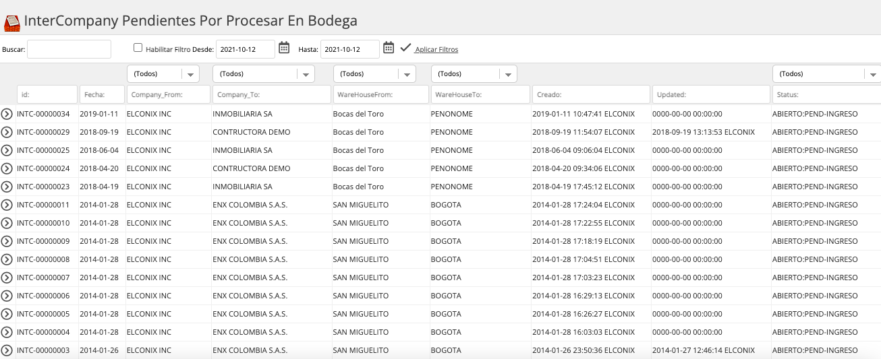Viewport: 881px width, 359px height.
Task: Open row arrow icon for INTC-00000025
Action: pos(7,150)
